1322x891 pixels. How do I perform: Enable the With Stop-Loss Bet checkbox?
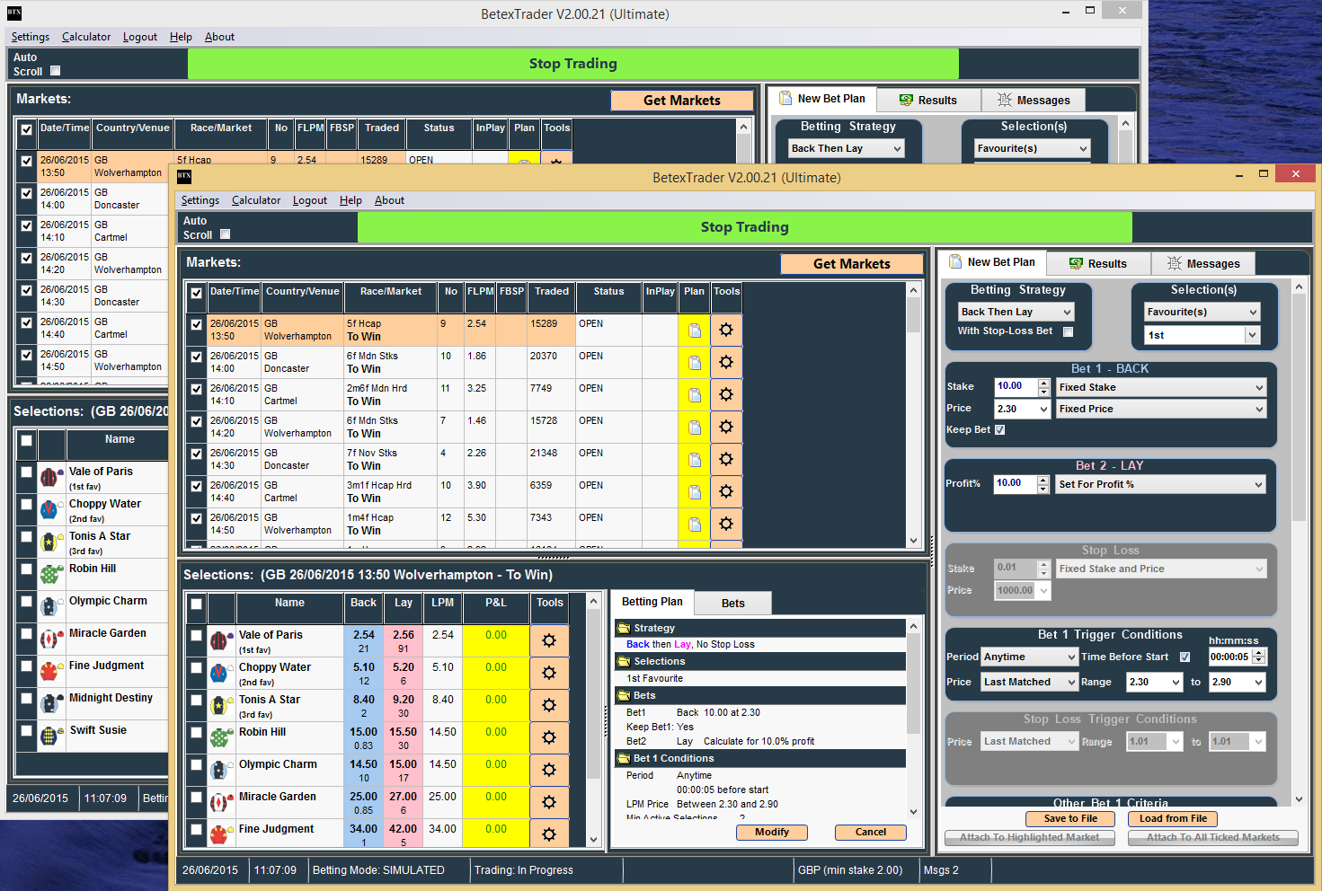point(1068,331)
